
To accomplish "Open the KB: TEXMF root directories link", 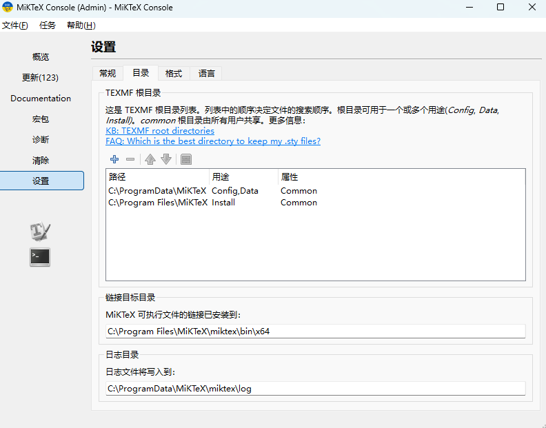I will 160,130.
